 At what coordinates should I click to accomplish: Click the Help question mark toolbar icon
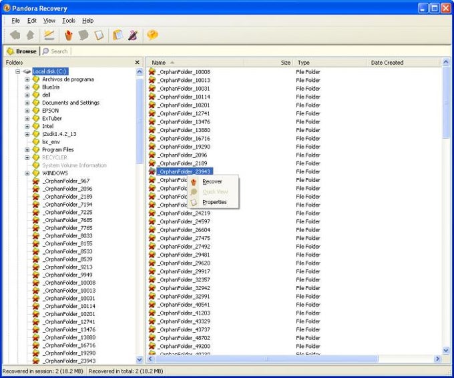click(x=152, y=35)
